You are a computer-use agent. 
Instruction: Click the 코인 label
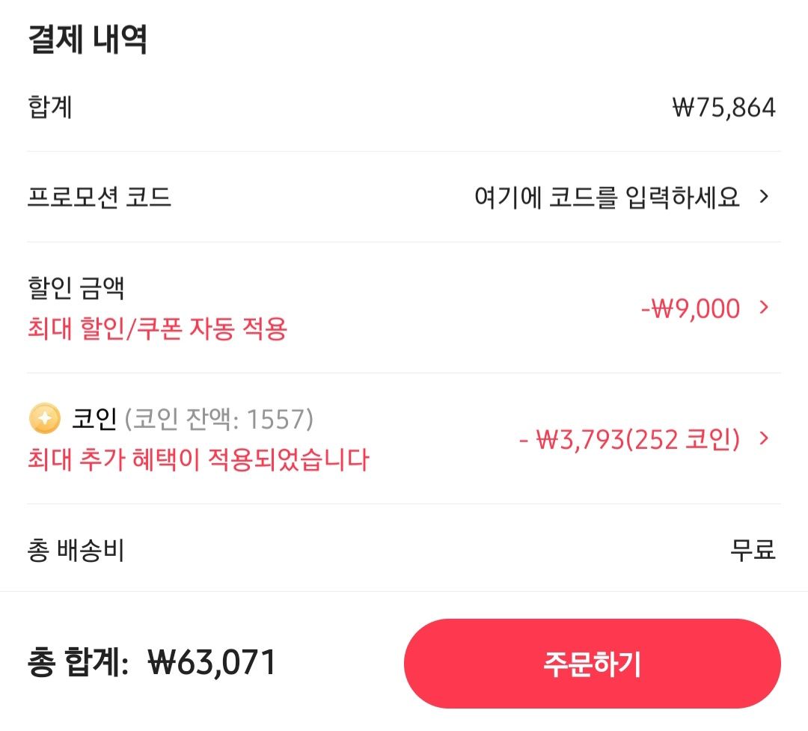tap(94, 419)
